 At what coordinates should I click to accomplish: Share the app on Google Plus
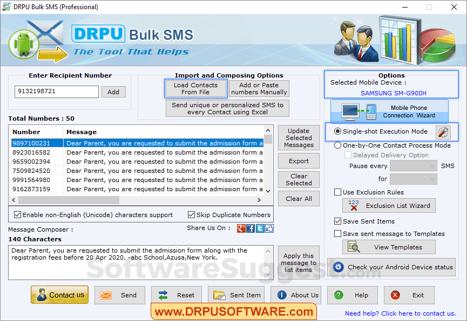tap(241, 229)
